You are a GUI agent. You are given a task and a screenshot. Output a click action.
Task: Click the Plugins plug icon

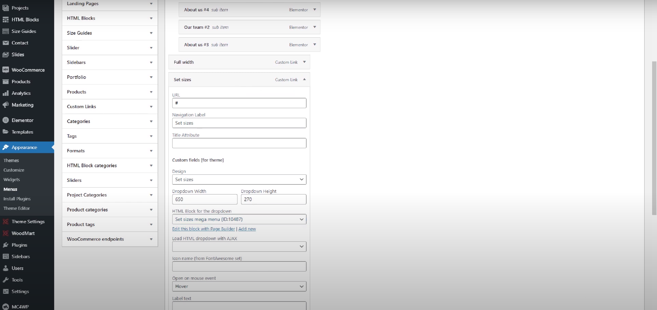coord(5,245)
